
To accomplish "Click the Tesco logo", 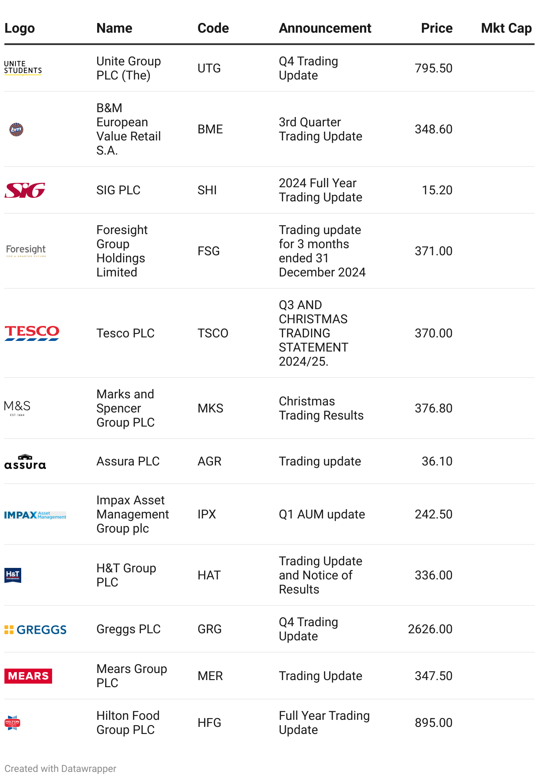I will pos(32,333).
